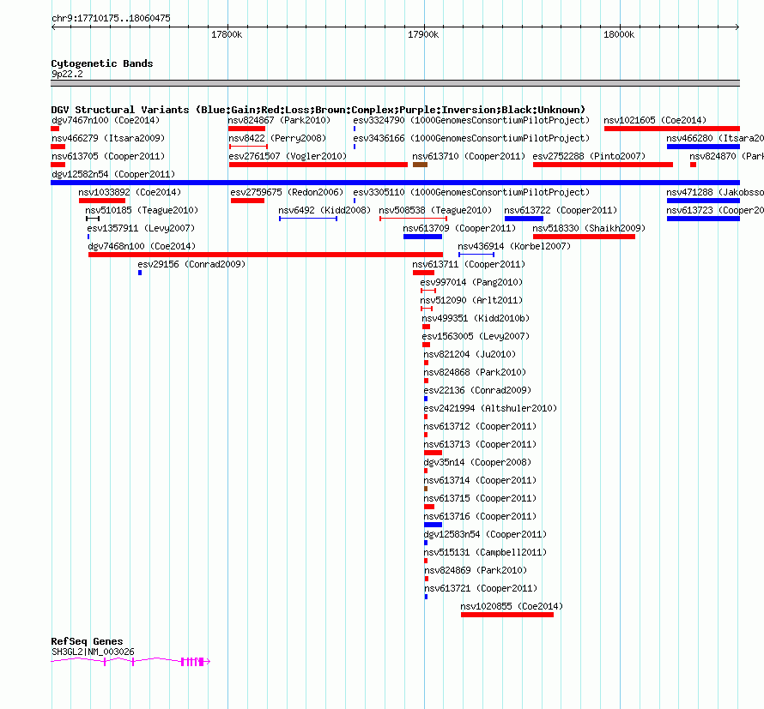
Task: Click the 17800k ruler label
Action: pyautogui.click(x=227, y=34)
